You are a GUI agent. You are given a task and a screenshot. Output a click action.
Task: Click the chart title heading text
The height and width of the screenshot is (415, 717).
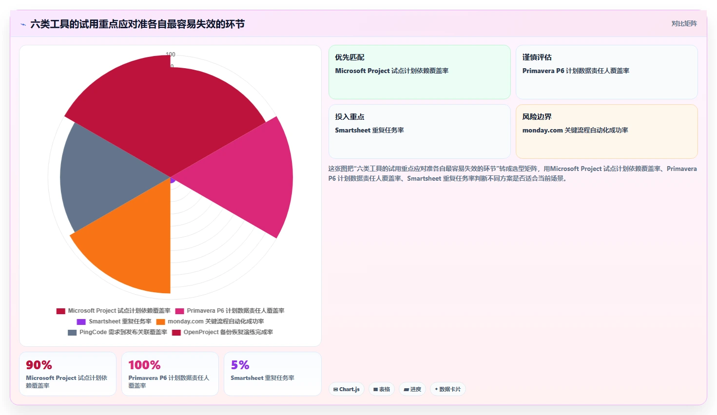point(137,24)
